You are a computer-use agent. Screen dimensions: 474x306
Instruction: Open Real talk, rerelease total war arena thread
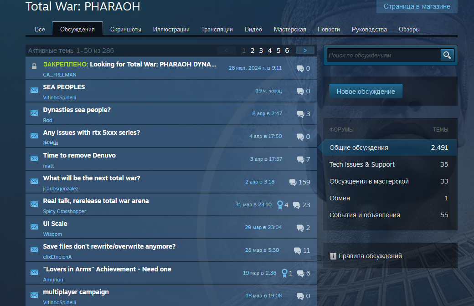[96, 201]
